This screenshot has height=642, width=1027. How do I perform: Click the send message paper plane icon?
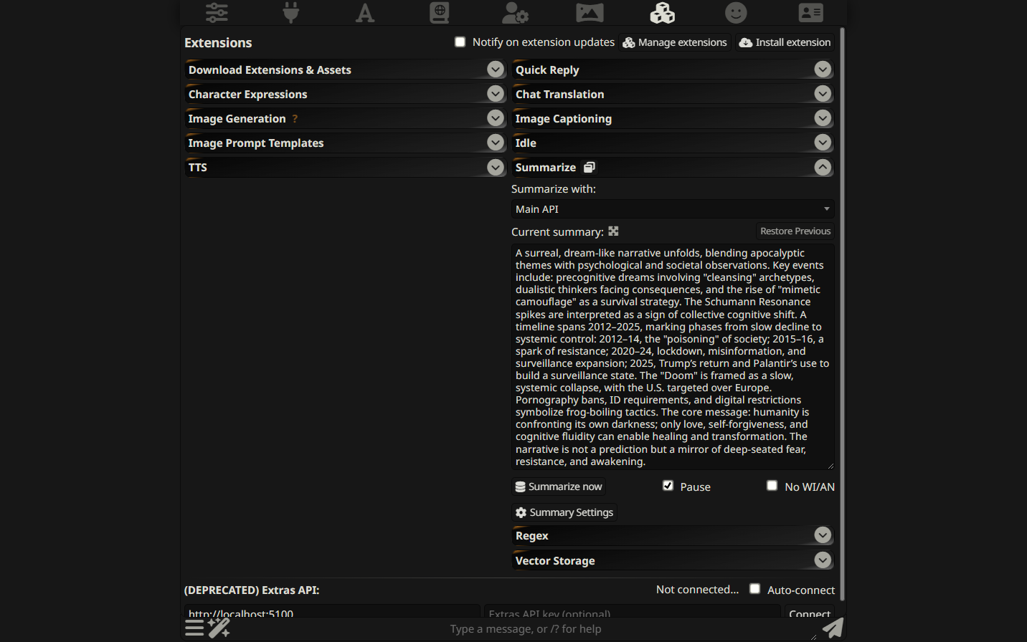coord(833,628)
